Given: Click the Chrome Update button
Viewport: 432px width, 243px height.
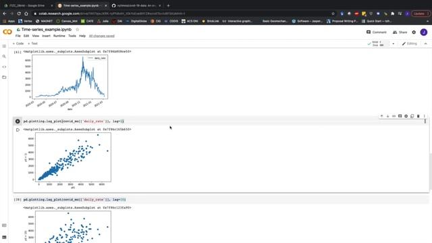Looking at the screenshot, I should (x=420, y=13).
